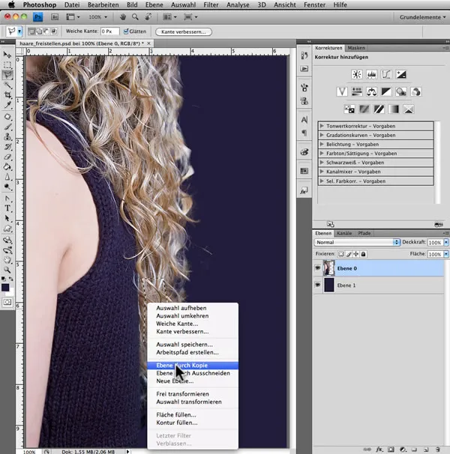Click the foreground color swatch

6,286
